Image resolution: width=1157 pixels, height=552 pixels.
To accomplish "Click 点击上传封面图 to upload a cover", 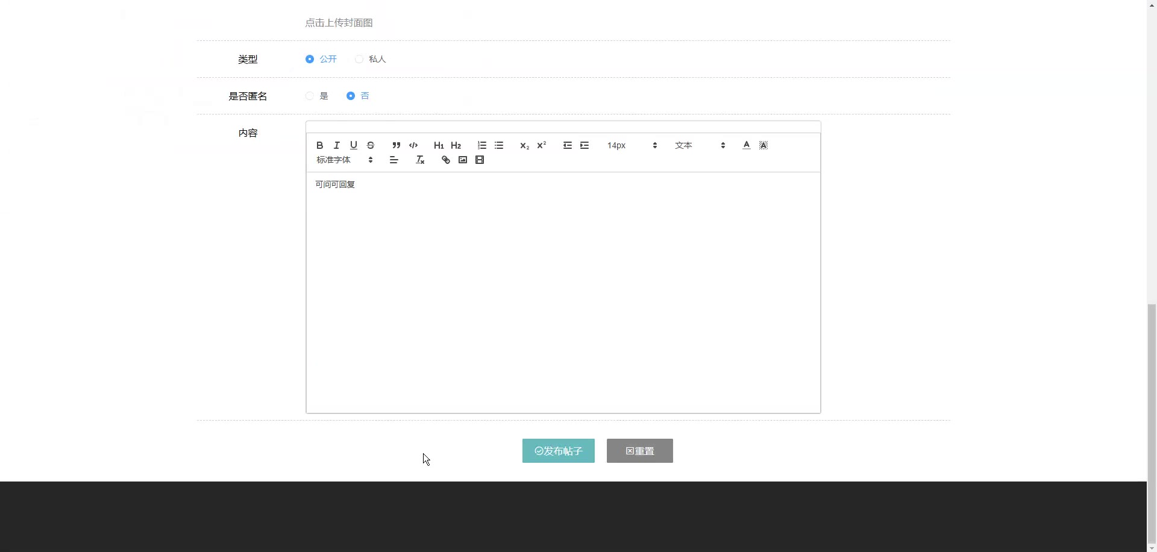I will click(339, 23).
